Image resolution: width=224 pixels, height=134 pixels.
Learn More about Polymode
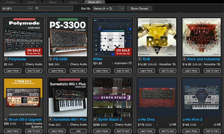[13, 71]
